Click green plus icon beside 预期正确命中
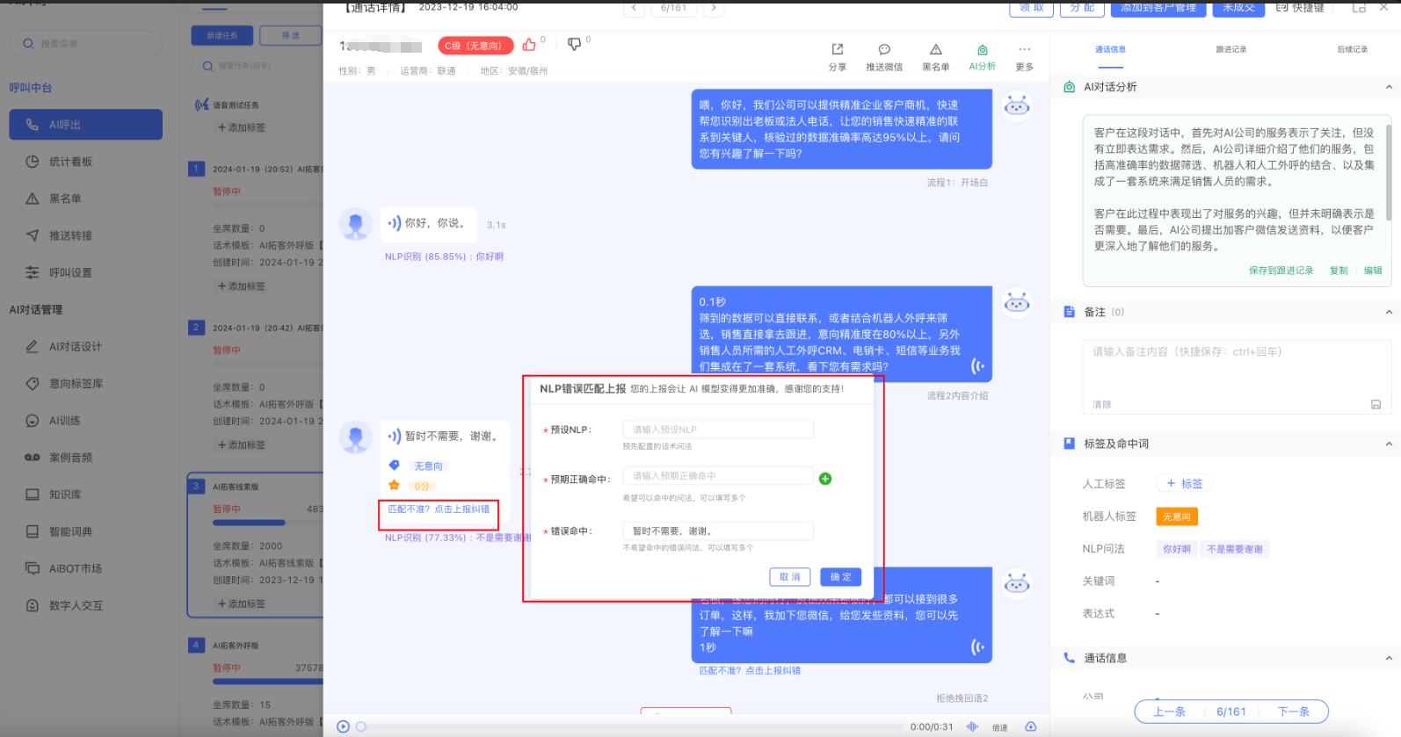The width and height of the screenshot is (1401, 737). tap(825, 479)
